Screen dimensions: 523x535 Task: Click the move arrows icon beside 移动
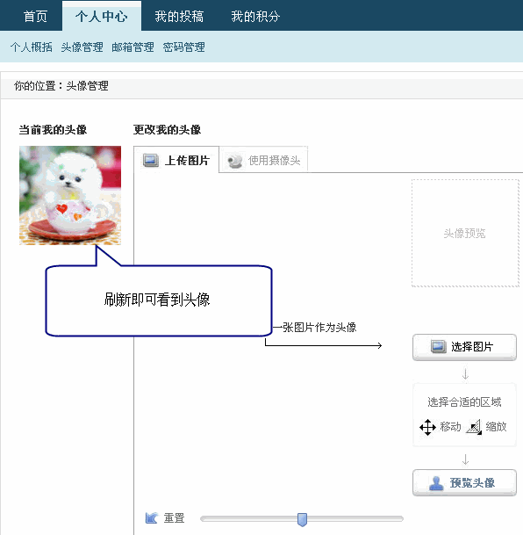pos(427,427)
